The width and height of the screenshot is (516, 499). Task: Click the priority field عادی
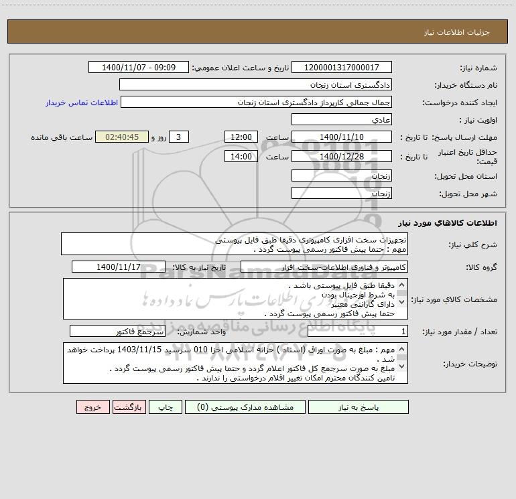click(342, 119)
